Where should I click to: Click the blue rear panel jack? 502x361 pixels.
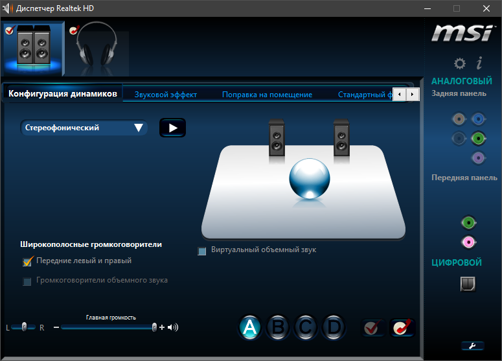(x=479, y=119)
